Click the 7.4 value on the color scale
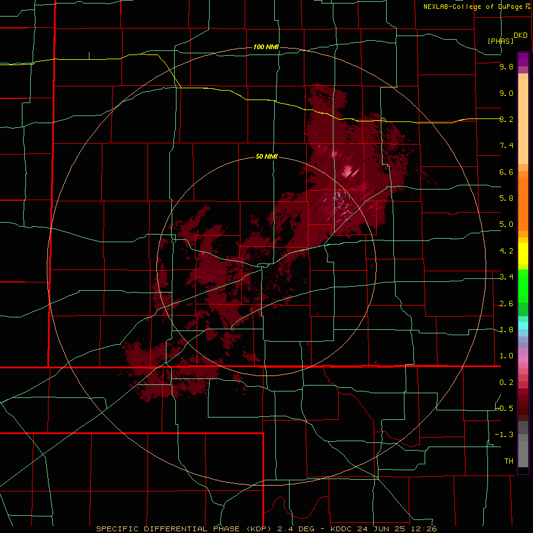The image size is (533, 533). coord(506,146)
